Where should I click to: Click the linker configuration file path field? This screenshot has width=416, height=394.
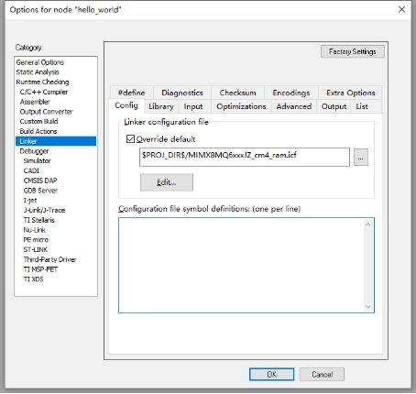[245, 157]
